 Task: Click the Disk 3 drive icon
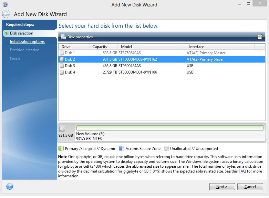coord(62,66)
